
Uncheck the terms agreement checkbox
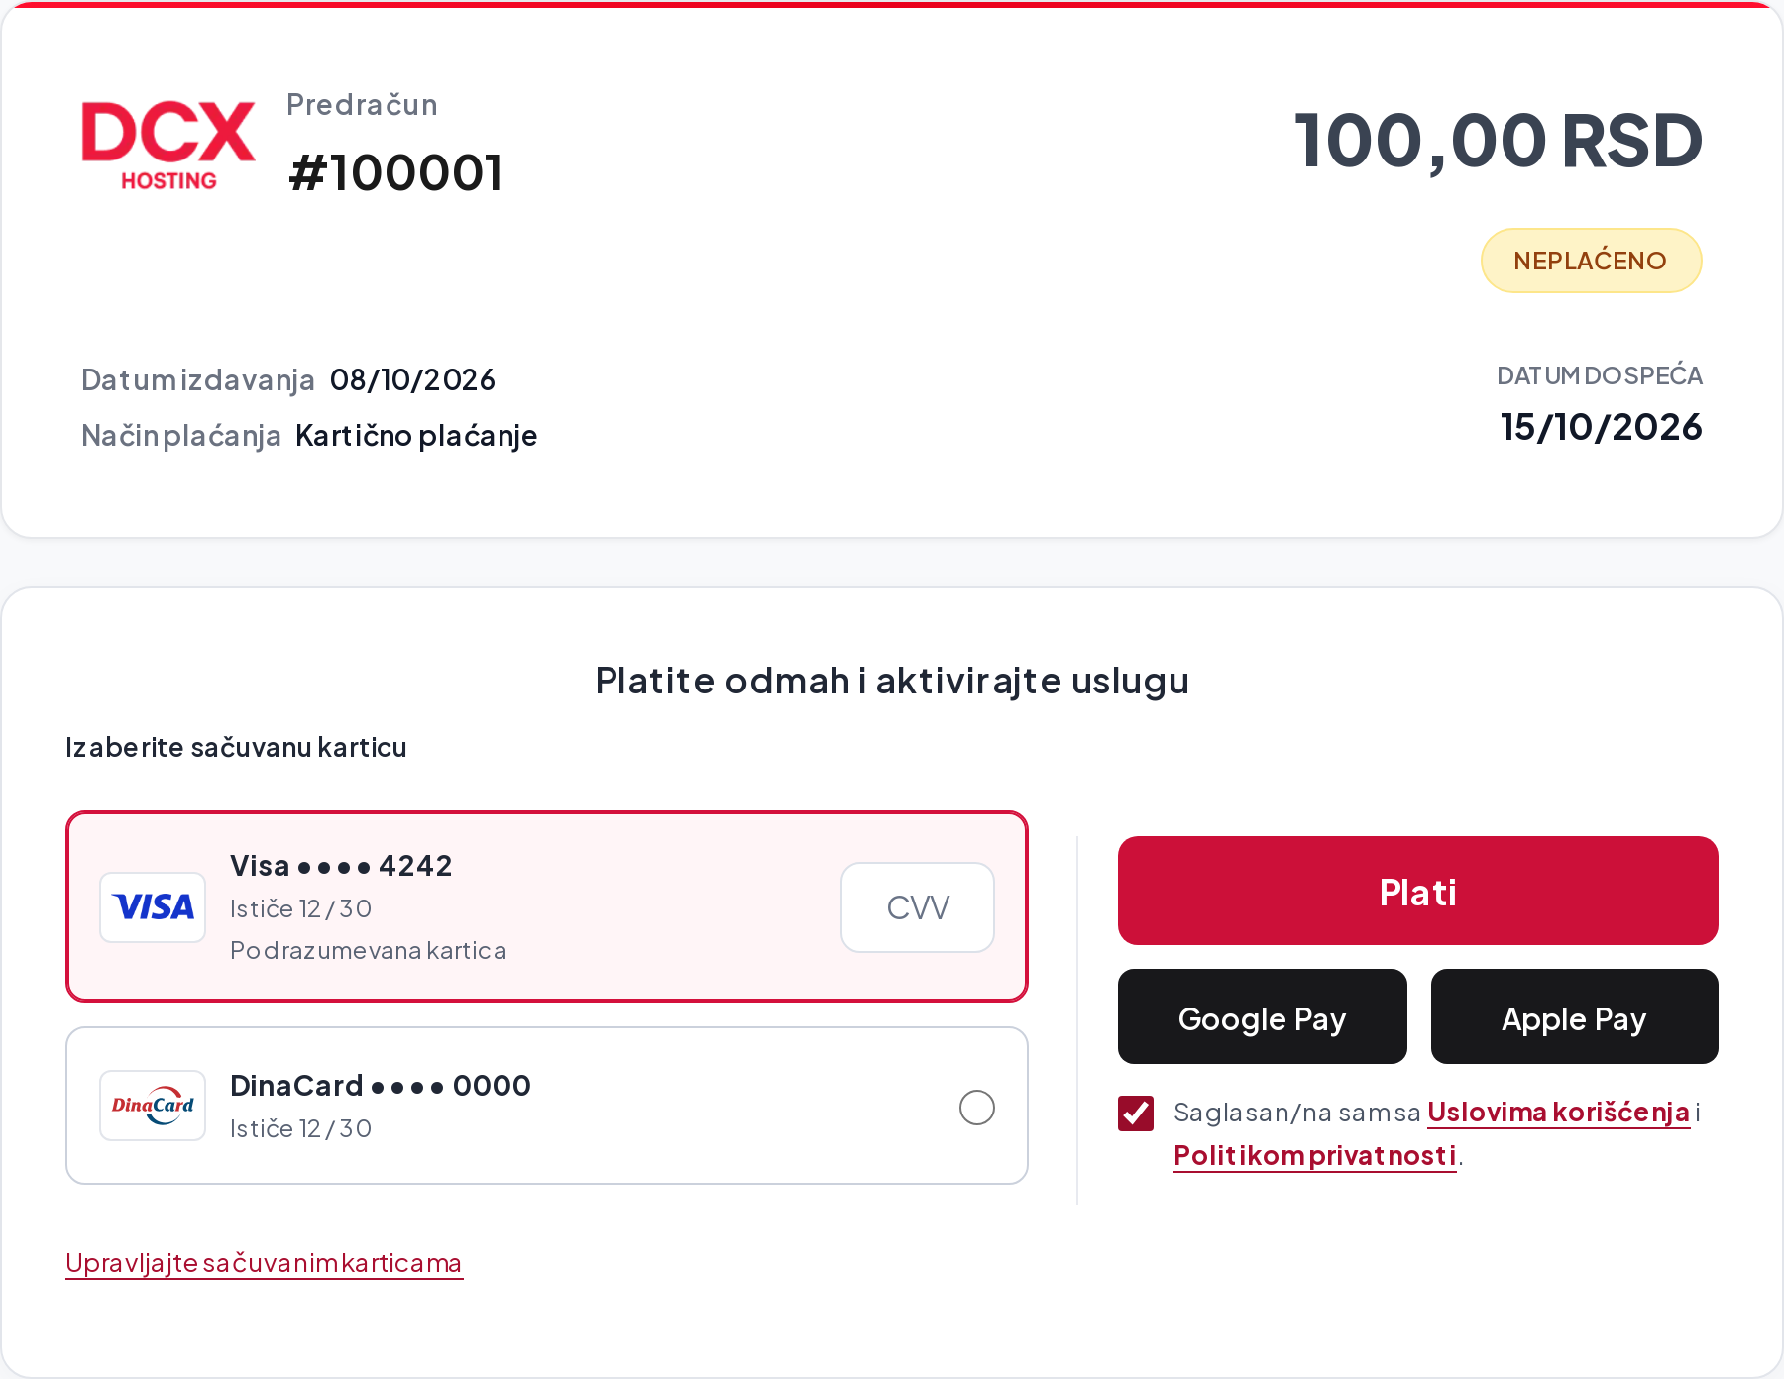coord(1136,1113)
